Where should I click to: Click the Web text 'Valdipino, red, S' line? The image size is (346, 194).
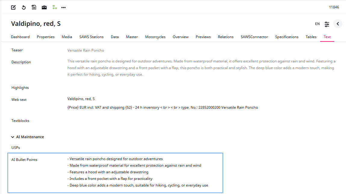(81, 99)
